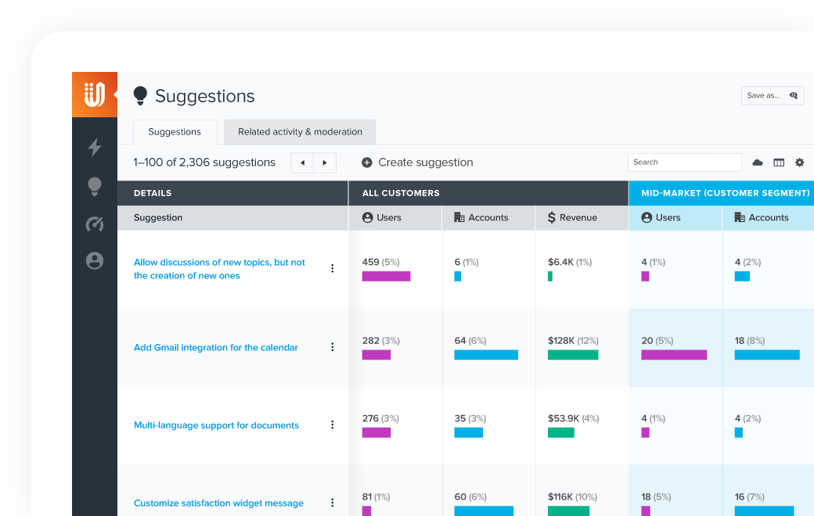Click the Save as... view button

tap(772, 95)
